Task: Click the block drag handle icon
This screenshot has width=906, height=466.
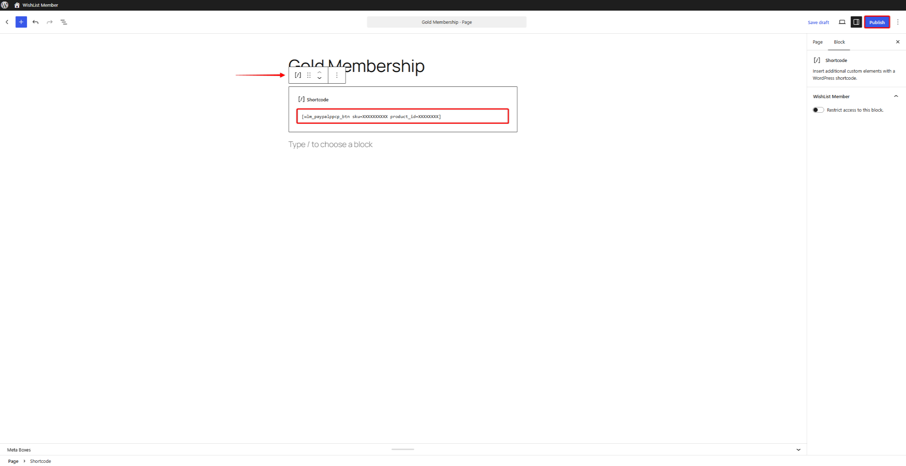Action: point(309,75)
